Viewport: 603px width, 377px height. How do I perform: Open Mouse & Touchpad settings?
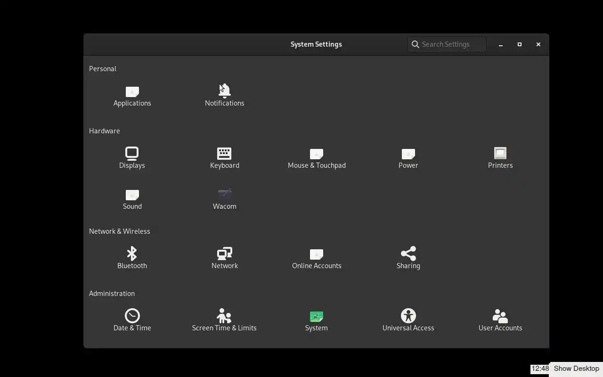(x=317, y=159)
